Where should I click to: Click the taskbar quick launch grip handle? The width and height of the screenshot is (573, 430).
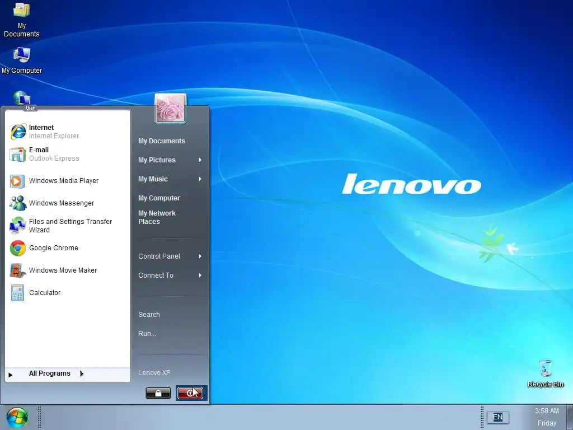39,417
